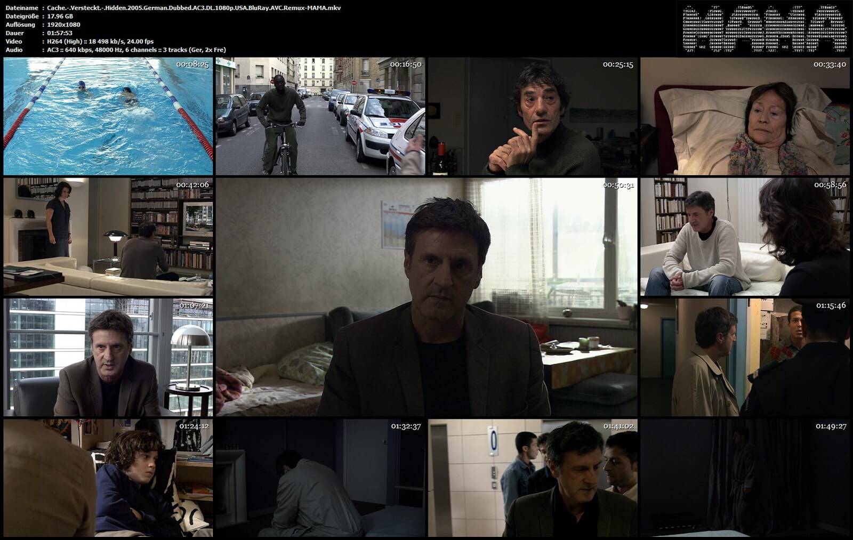Click the 01:32:37 timestamp overlay
Screen dimensions: 853x540
pos(406,426)
